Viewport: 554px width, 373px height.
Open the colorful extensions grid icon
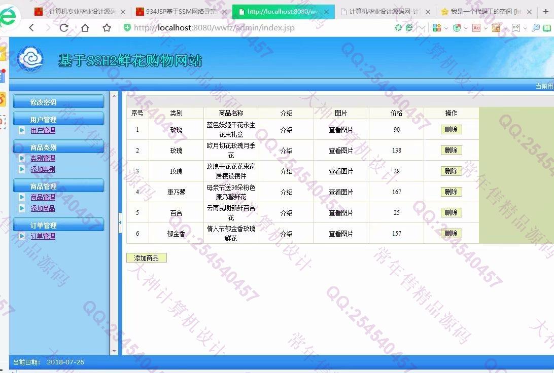click(437, 27)
